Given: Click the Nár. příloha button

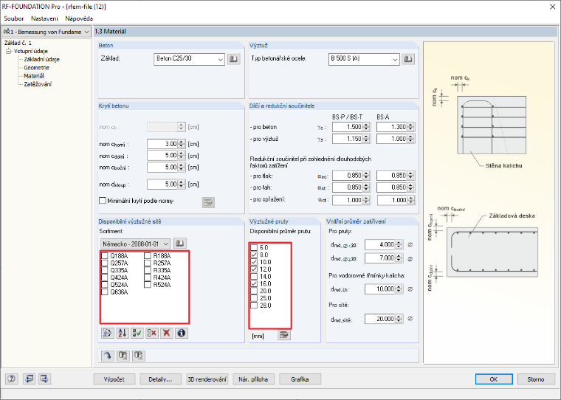Looking at the screenshot, I should pos(253,379).
